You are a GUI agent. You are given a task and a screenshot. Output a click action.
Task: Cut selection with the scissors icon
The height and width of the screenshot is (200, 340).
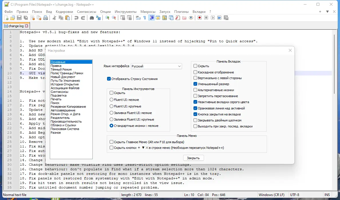[54, 18]
